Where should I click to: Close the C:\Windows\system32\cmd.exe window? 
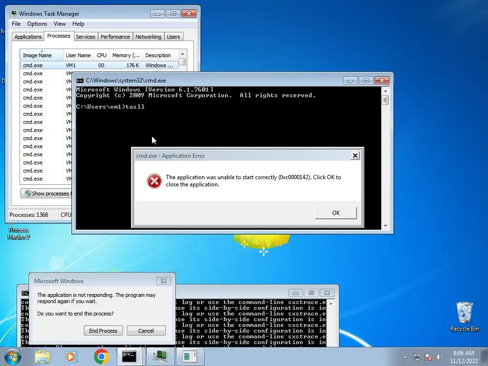coord(382,81)
